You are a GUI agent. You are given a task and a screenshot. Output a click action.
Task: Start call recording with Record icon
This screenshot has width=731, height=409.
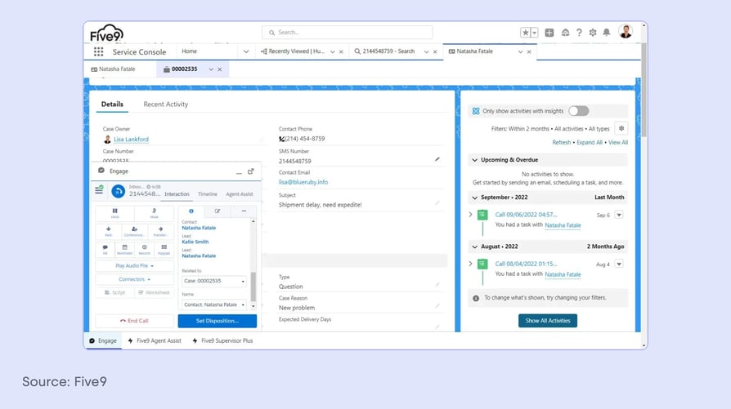[x=145, y=250]
